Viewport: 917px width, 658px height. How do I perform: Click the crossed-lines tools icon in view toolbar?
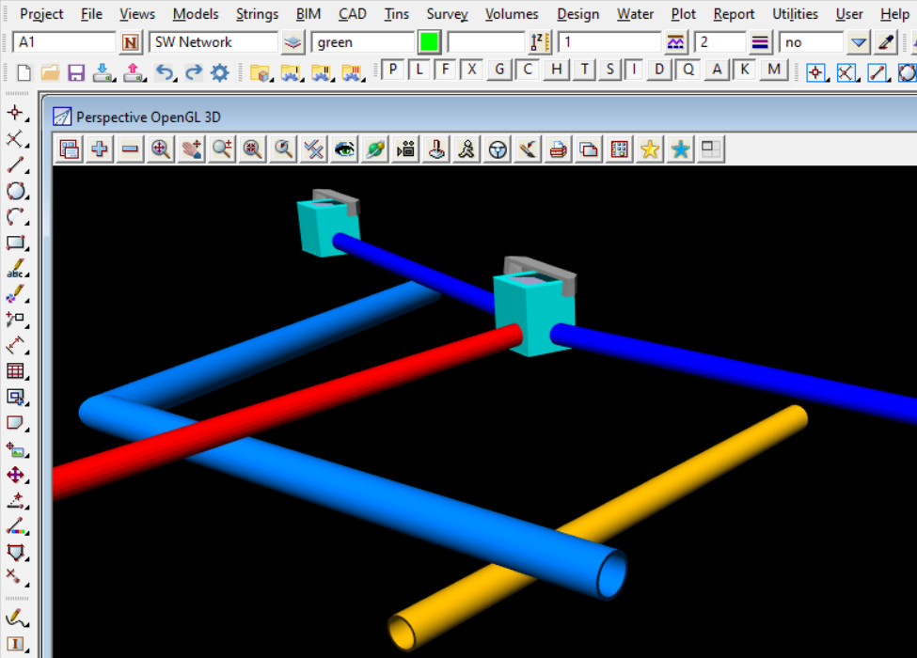tap(313, 149)
